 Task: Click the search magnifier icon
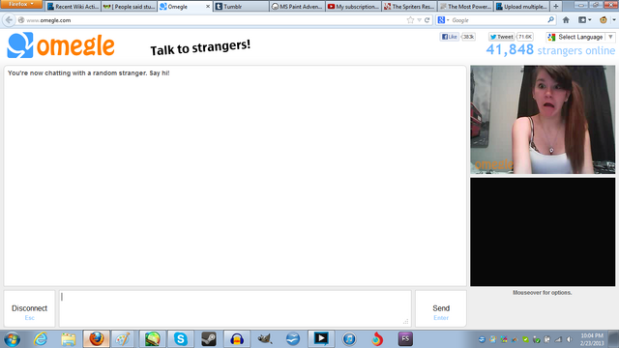click(550, 19)
